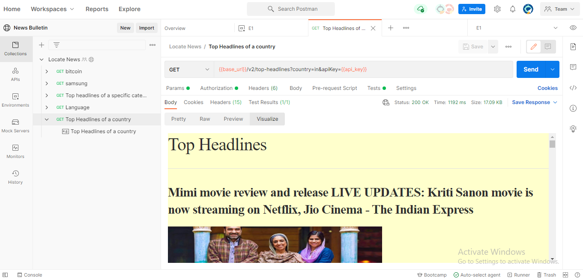Click the Invite button
This screenshot has height=280, width=583.
click(472, 9)
